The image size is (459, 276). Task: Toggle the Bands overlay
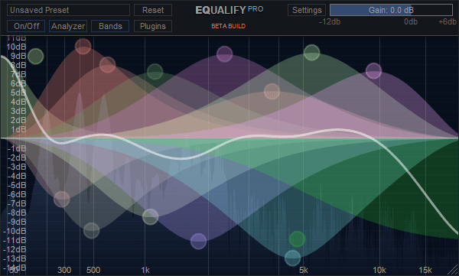coord(110,26)
